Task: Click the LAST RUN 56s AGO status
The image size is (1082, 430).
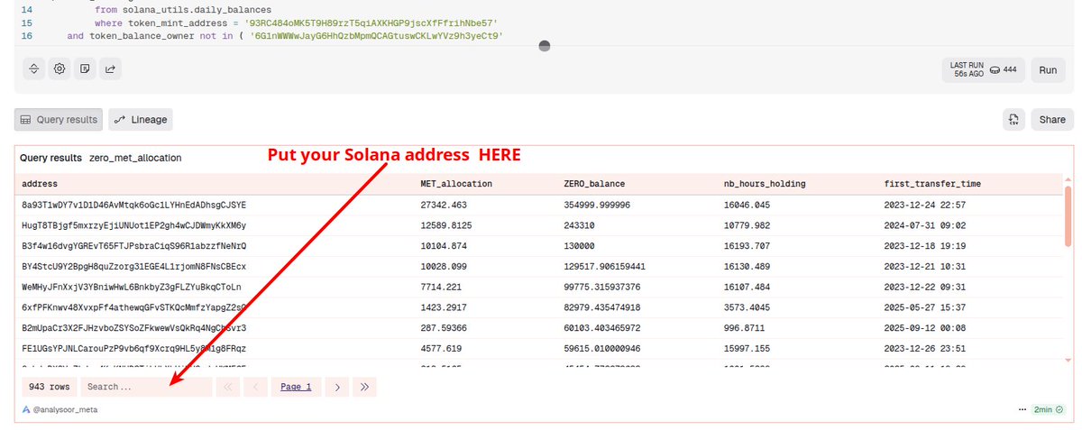Action: [969, 70]
